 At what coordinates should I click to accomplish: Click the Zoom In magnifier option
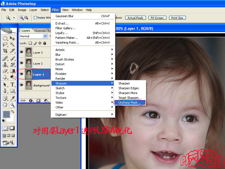pyautogui.click(x=22, y=18)
